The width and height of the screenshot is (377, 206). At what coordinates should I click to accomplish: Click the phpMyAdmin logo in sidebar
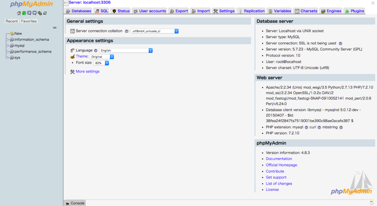(32, 4)
